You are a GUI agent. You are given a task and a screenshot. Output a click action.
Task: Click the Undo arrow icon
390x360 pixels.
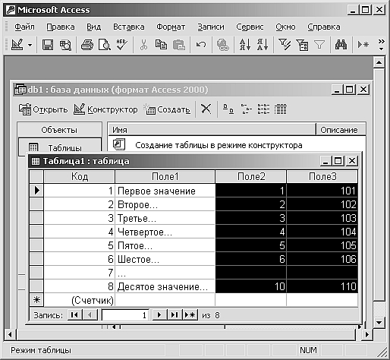point(201,45)
